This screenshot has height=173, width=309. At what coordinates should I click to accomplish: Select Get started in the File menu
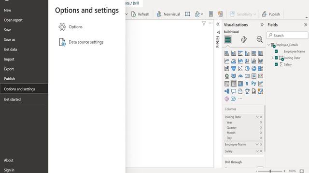12,99
